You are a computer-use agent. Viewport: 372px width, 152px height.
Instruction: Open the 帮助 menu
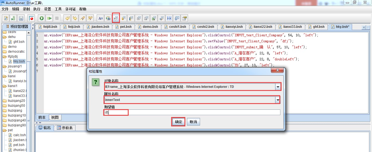tap(83, 9)
